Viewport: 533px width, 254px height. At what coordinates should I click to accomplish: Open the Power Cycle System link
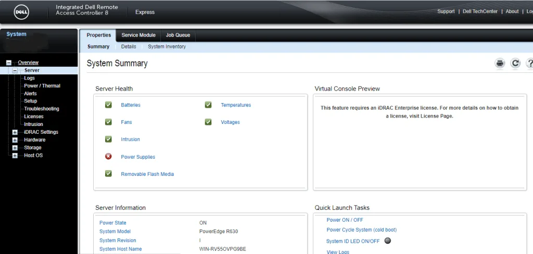point(361,230)
